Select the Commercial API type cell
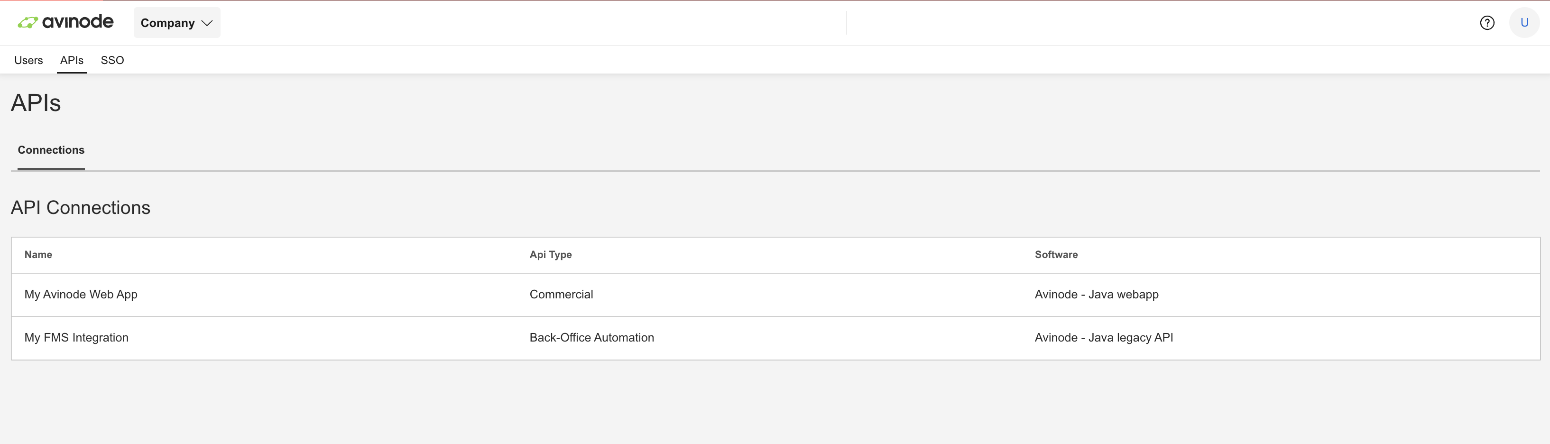This screenshot has height=444, width=1550. click(x=561, y=294)
